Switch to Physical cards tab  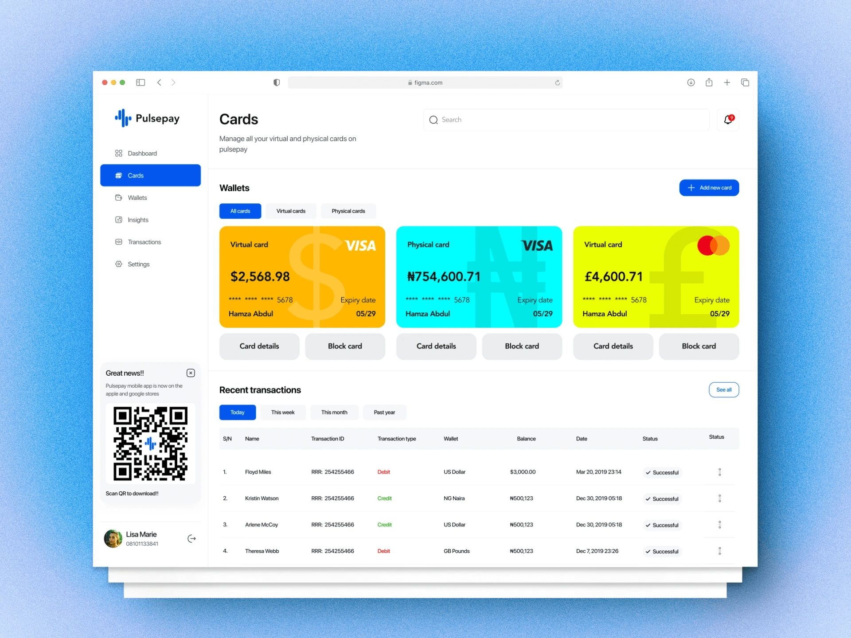point(348,211)
